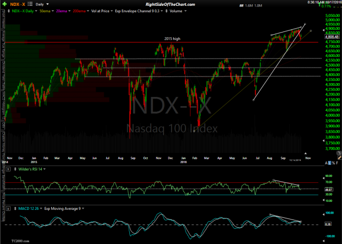Click the green plus add-indicator icon

(x=4, y=4)
